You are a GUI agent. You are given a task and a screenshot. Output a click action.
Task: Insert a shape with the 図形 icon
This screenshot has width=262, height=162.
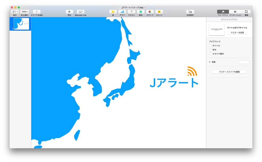pyautogui.click(x=141, y=12)
